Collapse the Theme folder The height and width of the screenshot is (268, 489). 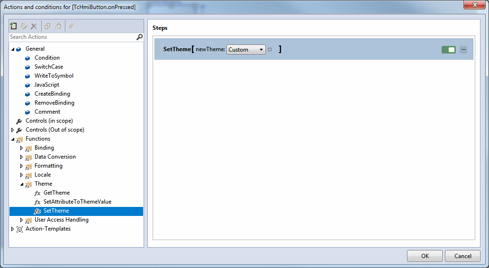(x=22, y=184)
